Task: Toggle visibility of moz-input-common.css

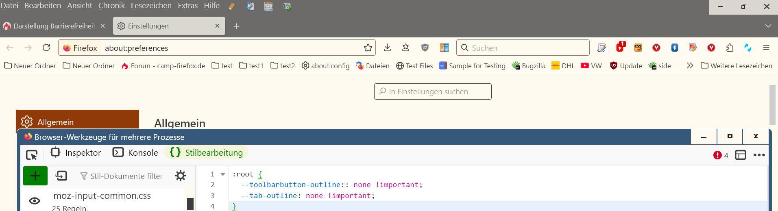Action: coord(35,200)
